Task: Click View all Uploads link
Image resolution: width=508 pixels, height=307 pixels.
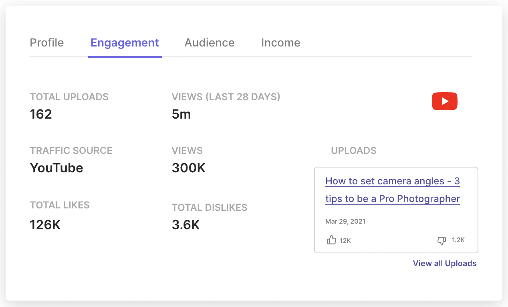Action: pyautogui.click(x=445, y=263)
